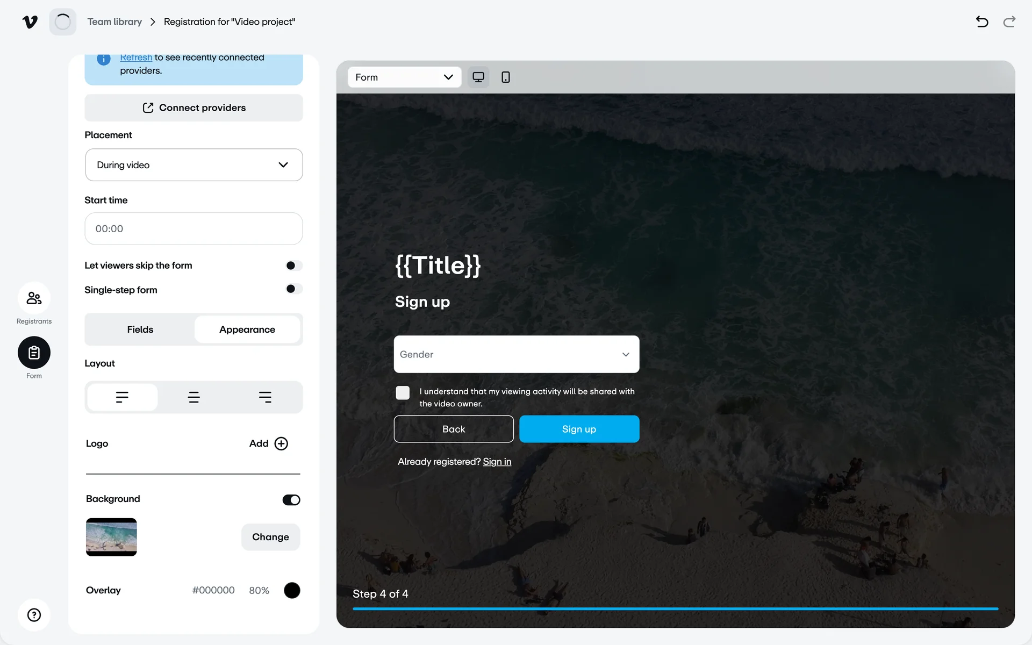The width and height of the screenshot is (1032, 645).
Task: Expand the Form preview selector dropdown
Action: click(404, 77)
